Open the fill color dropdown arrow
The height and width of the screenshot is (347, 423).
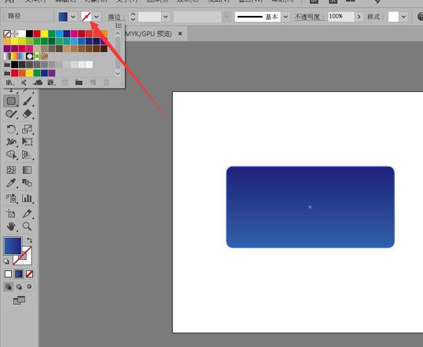point(73,17)
